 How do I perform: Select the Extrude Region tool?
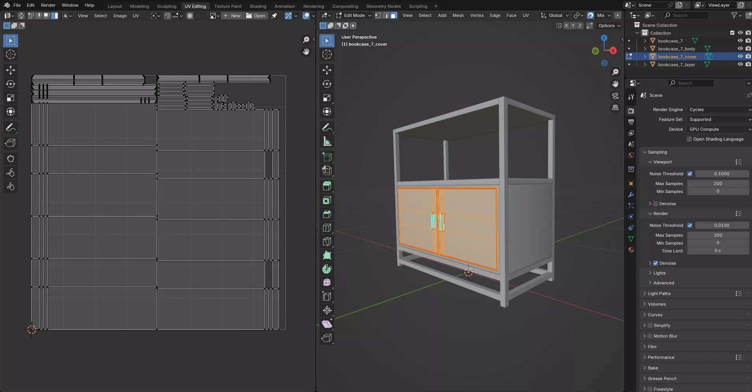click(x=327, y=186)
